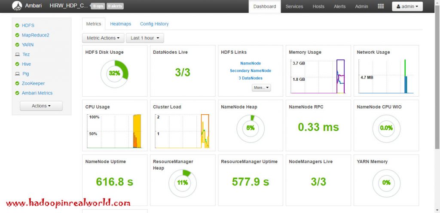
Task: Expand the More dropdown in HDFS Links
Action: click(x=261, y=88)
